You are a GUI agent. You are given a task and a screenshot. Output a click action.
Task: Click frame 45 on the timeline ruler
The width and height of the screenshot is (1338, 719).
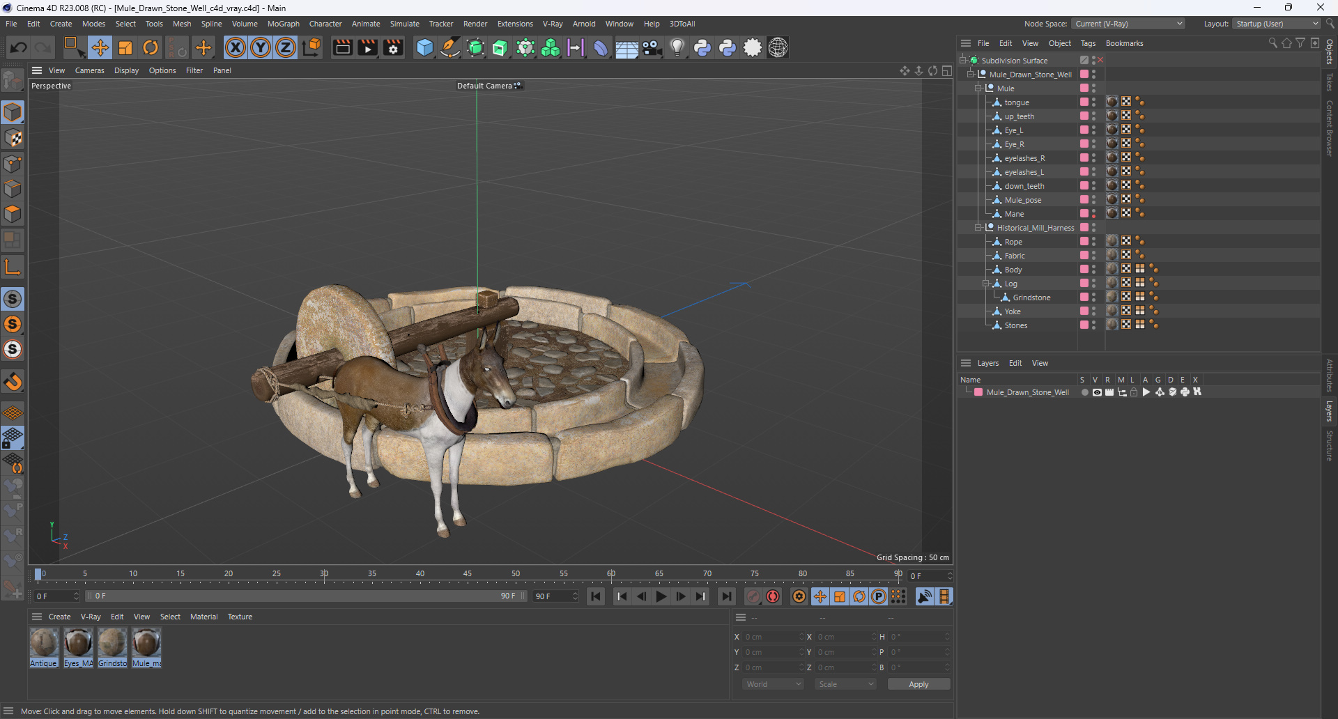tap(468, 575)
